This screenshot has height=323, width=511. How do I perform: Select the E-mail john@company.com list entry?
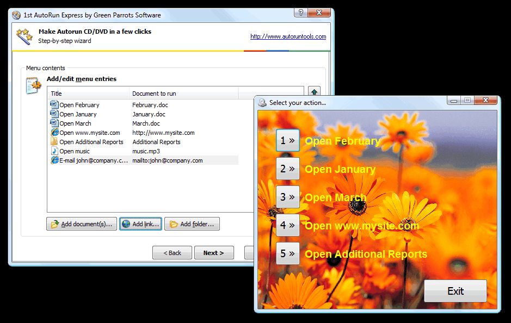[94, 160]
